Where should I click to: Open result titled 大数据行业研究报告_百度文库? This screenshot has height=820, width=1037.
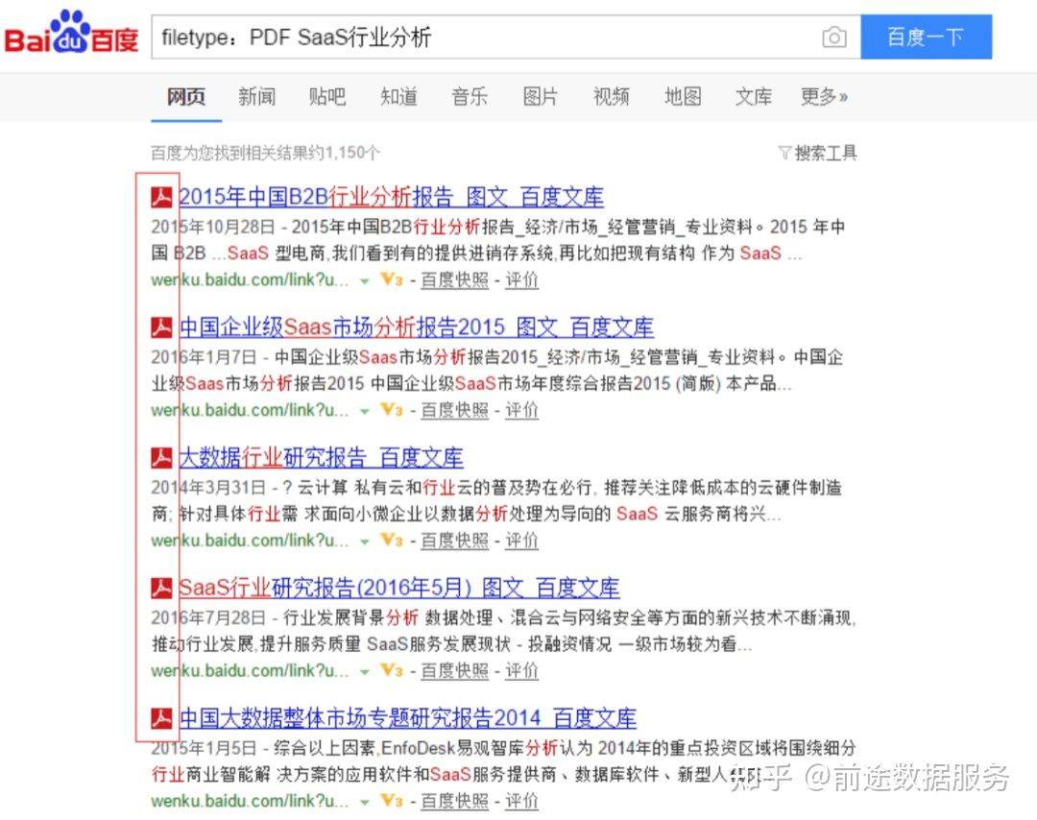click(321, 457)
